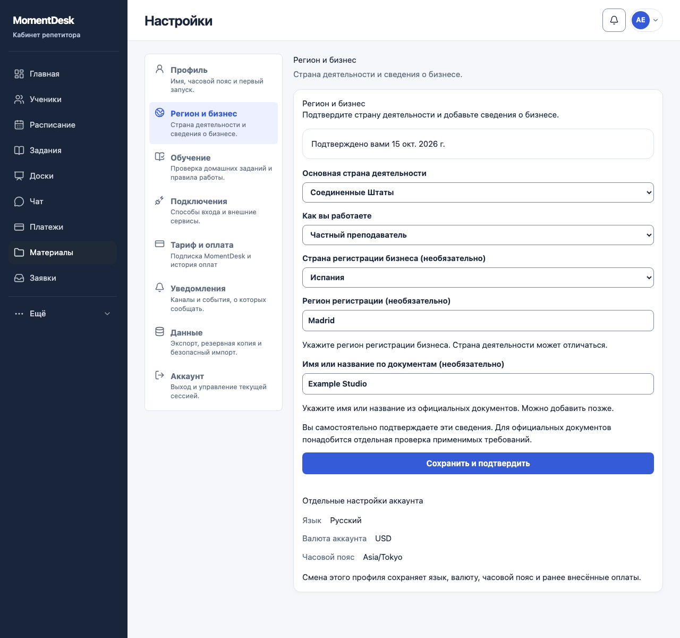The width and height of the screenshot is (680, 638).
Task: Click the Задания book icon
Action: (x=19, y=150)
